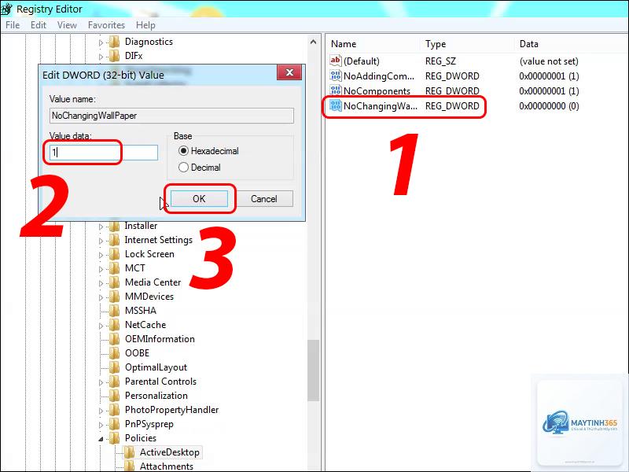The height and width of the screenshot is (472, 629).
Task: Click the Policies folder icon
Action: point(115,438)
